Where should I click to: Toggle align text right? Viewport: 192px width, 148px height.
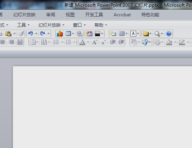[x=11, y=42]
